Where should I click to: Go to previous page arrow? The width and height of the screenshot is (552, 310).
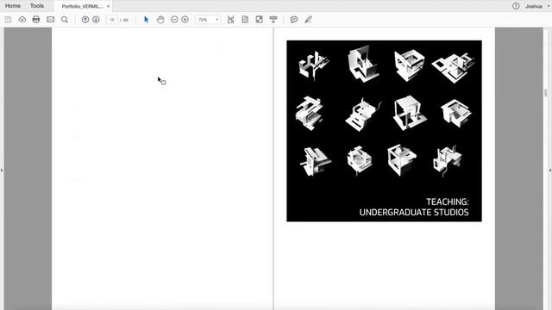tap(85, 20)
